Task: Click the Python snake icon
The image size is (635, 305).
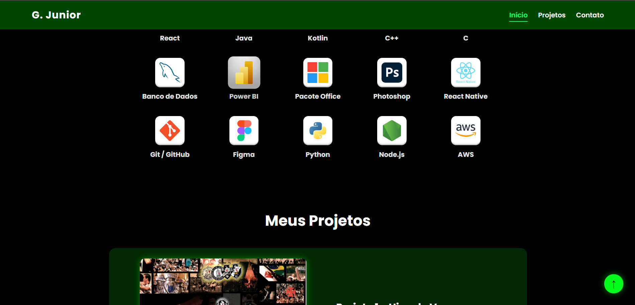Action: 318,130
